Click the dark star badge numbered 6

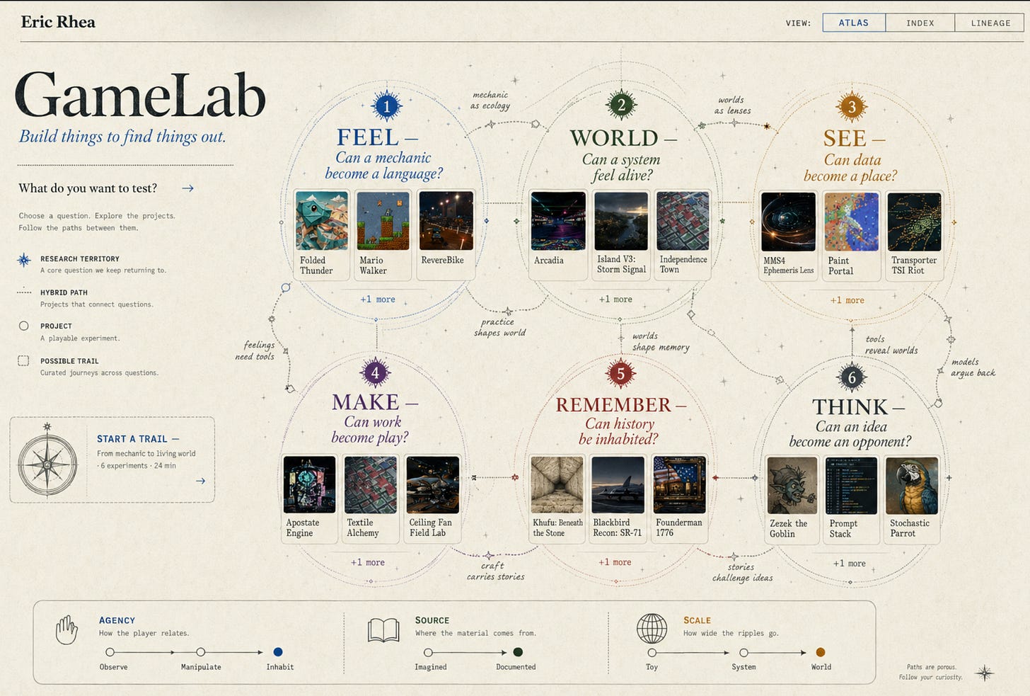tap(852, 377)
